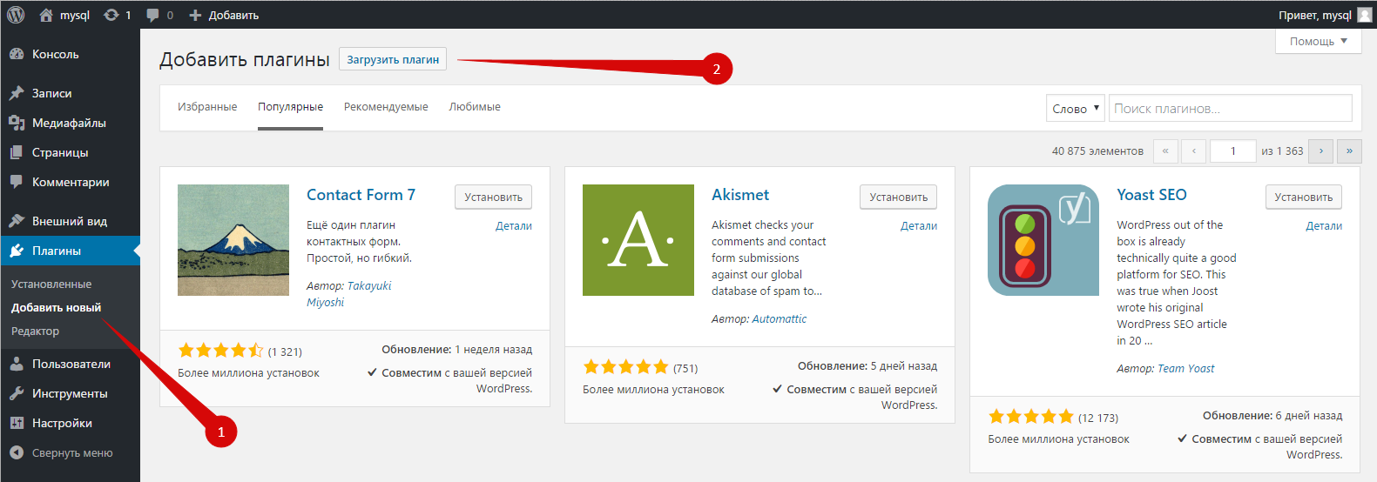This screenshot has height=482, width=1377.
Task: Click the pin icon next to Записи
Action: point(17,93)
